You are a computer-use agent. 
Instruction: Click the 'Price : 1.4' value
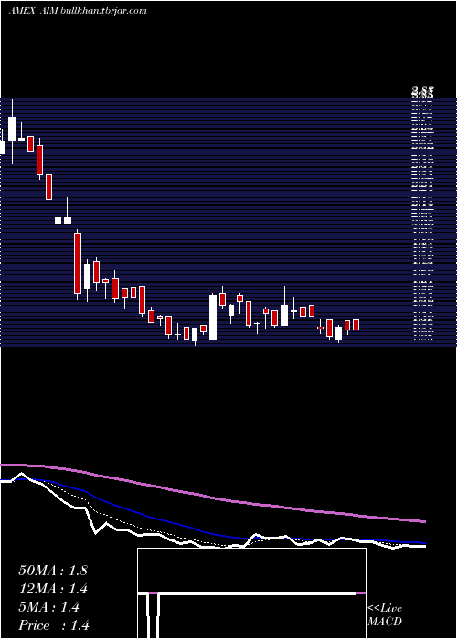[x=54, y=625]
